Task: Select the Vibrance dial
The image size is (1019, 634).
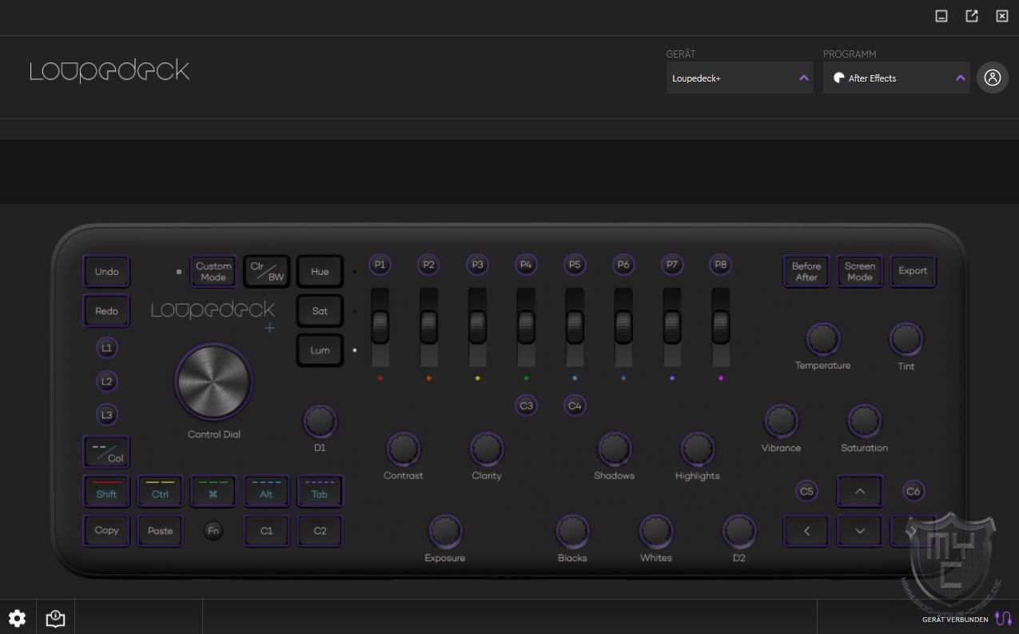Action: [x=781, y=421]
